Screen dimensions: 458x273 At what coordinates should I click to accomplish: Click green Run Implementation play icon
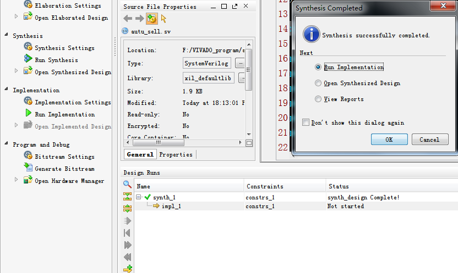(x=28, y=113)
